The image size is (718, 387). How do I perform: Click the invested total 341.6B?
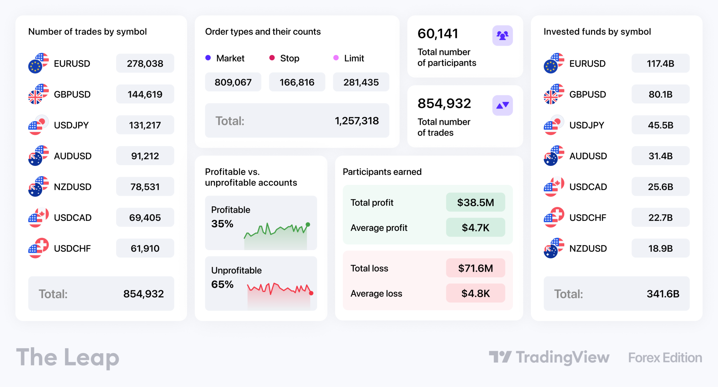pos(663,294)
